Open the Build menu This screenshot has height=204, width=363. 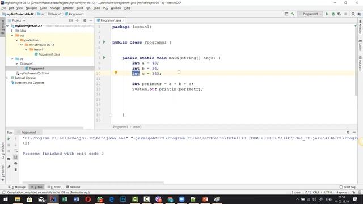point(79,8)
